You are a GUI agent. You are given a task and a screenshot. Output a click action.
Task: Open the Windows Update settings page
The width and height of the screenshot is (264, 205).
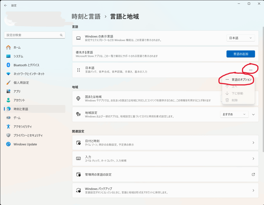click(35, 144)
